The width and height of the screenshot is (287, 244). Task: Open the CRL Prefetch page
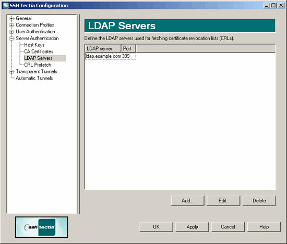click(38, 65)
